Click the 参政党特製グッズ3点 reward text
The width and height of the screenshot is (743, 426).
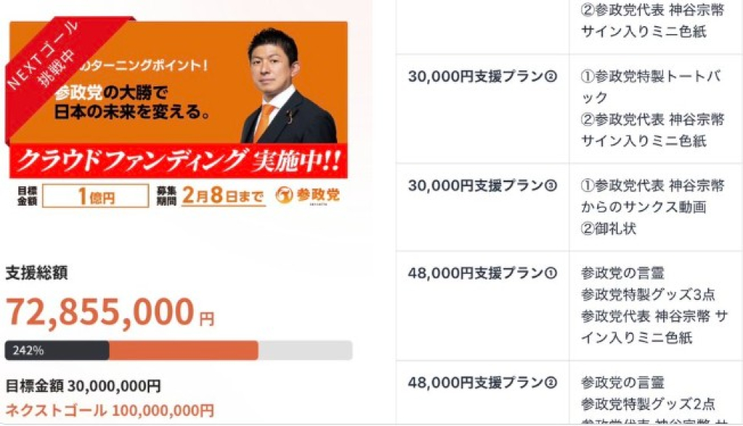[x=648, y=295]
